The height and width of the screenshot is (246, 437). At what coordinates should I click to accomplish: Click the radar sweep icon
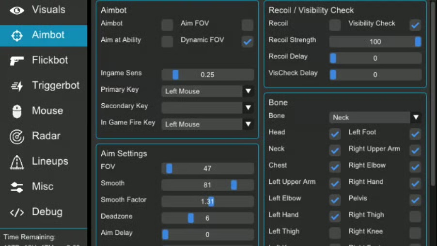[17, 136]
